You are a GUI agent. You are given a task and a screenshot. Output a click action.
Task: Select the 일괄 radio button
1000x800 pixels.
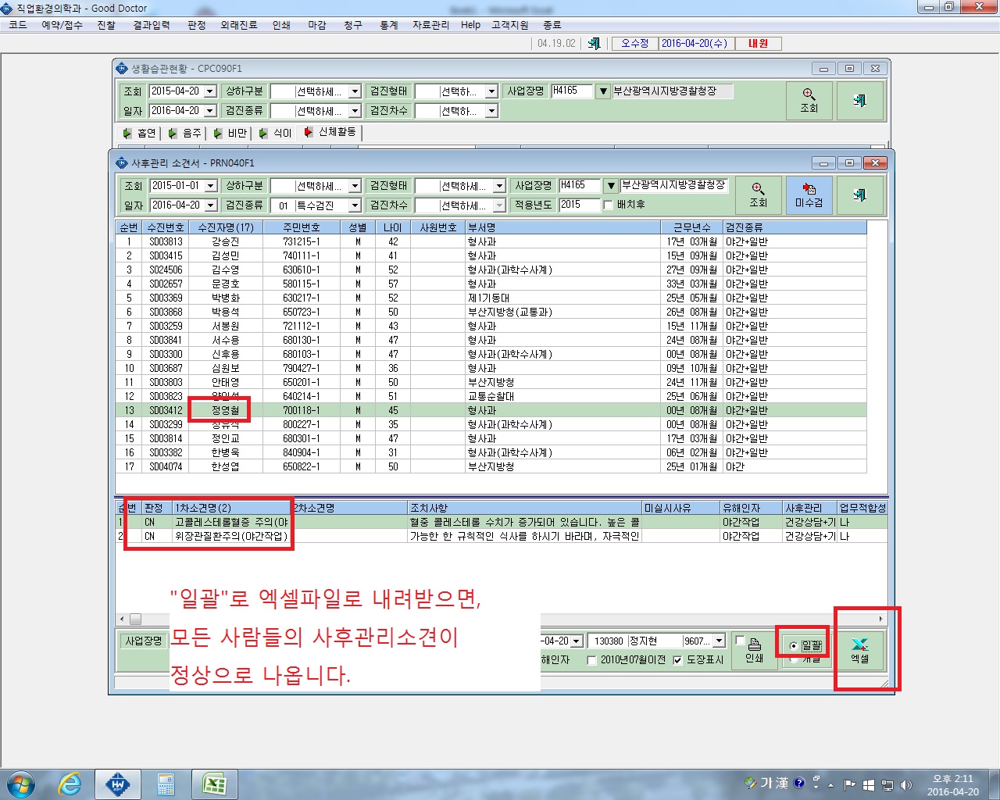pos(794,645)
